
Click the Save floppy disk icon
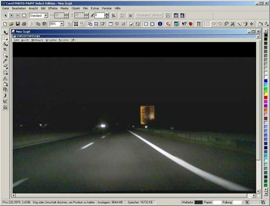click(x=18, y=24)
